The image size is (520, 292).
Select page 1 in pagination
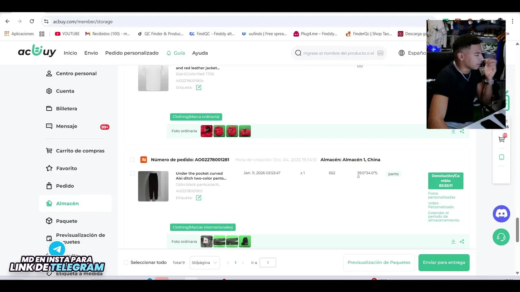[x=235, y=262]
